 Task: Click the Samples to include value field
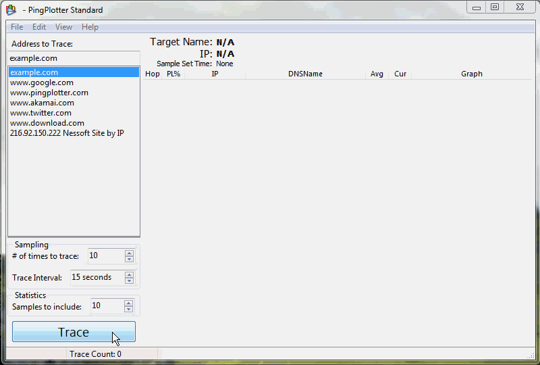click(x=107, y=306)
